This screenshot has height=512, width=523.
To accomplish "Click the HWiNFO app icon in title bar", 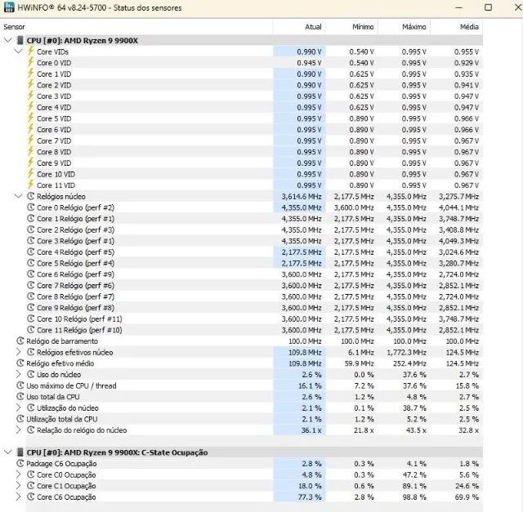I will pyautogui.click(x=9, y=8).
